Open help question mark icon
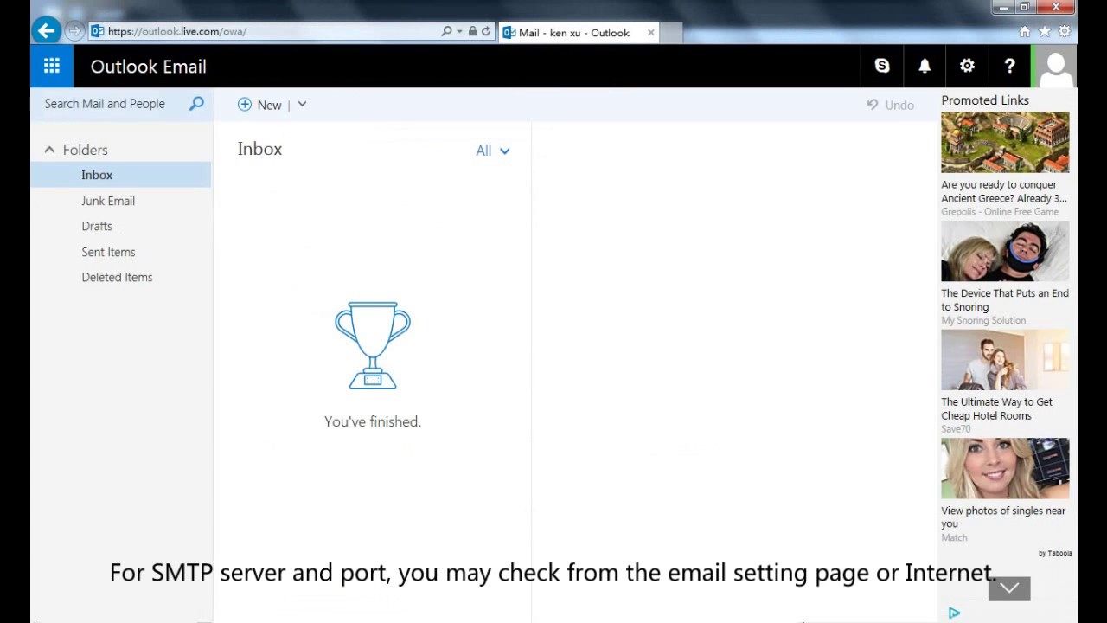This screenshot has width=1107, height=623. [1009, 66]
